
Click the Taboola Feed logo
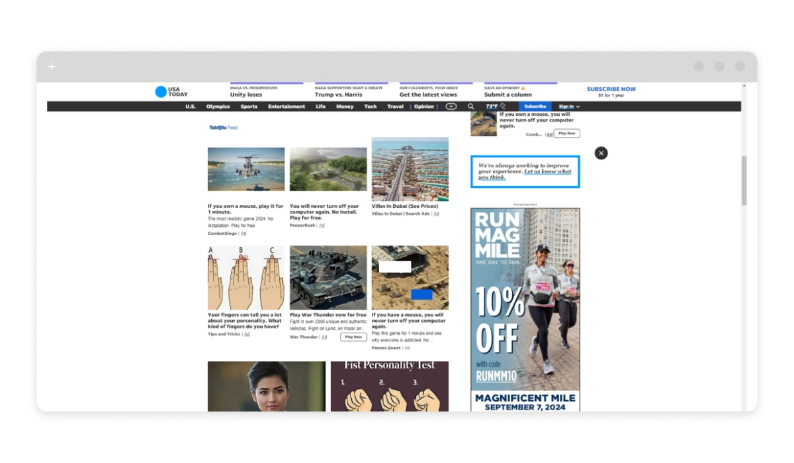pyautogui.click(x=223, y=128)
